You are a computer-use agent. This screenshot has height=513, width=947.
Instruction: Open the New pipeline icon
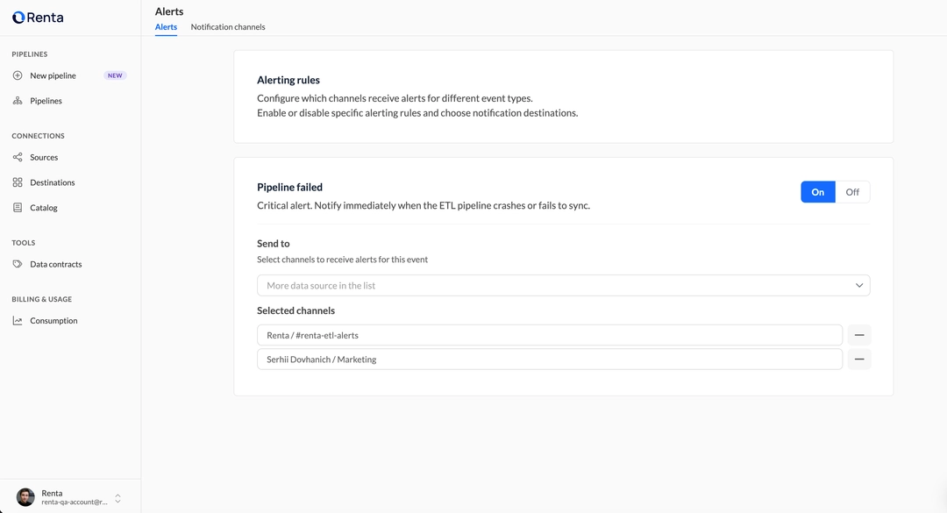17,75
